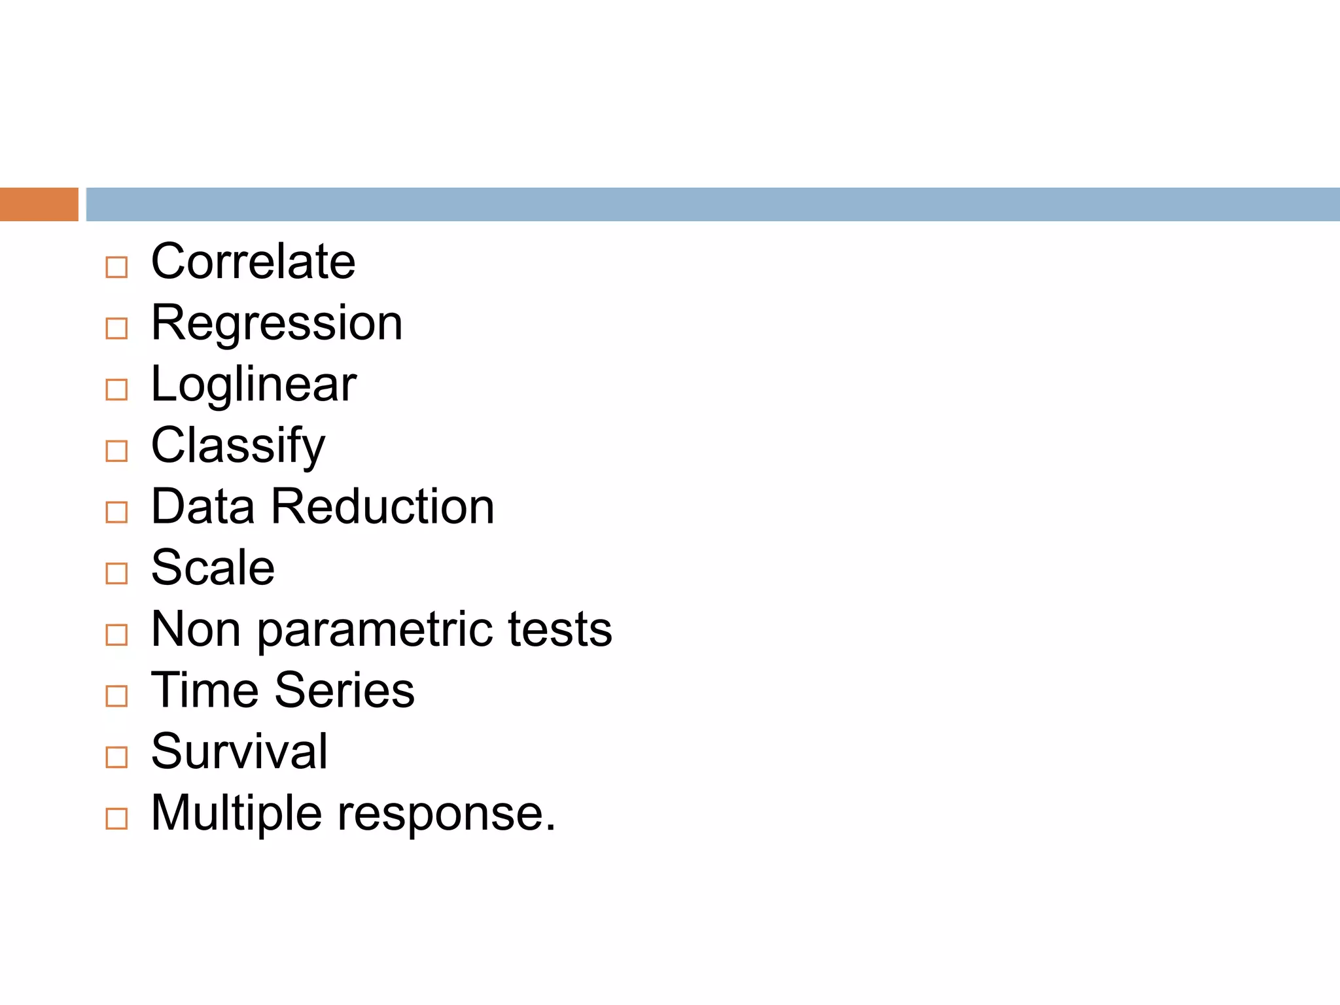Click the Multiple response text
This screenshot has width=1340, height=1005.
tap(353, 813)
